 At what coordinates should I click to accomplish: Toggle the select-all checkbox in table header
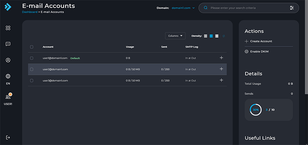(x=32, y=47)
